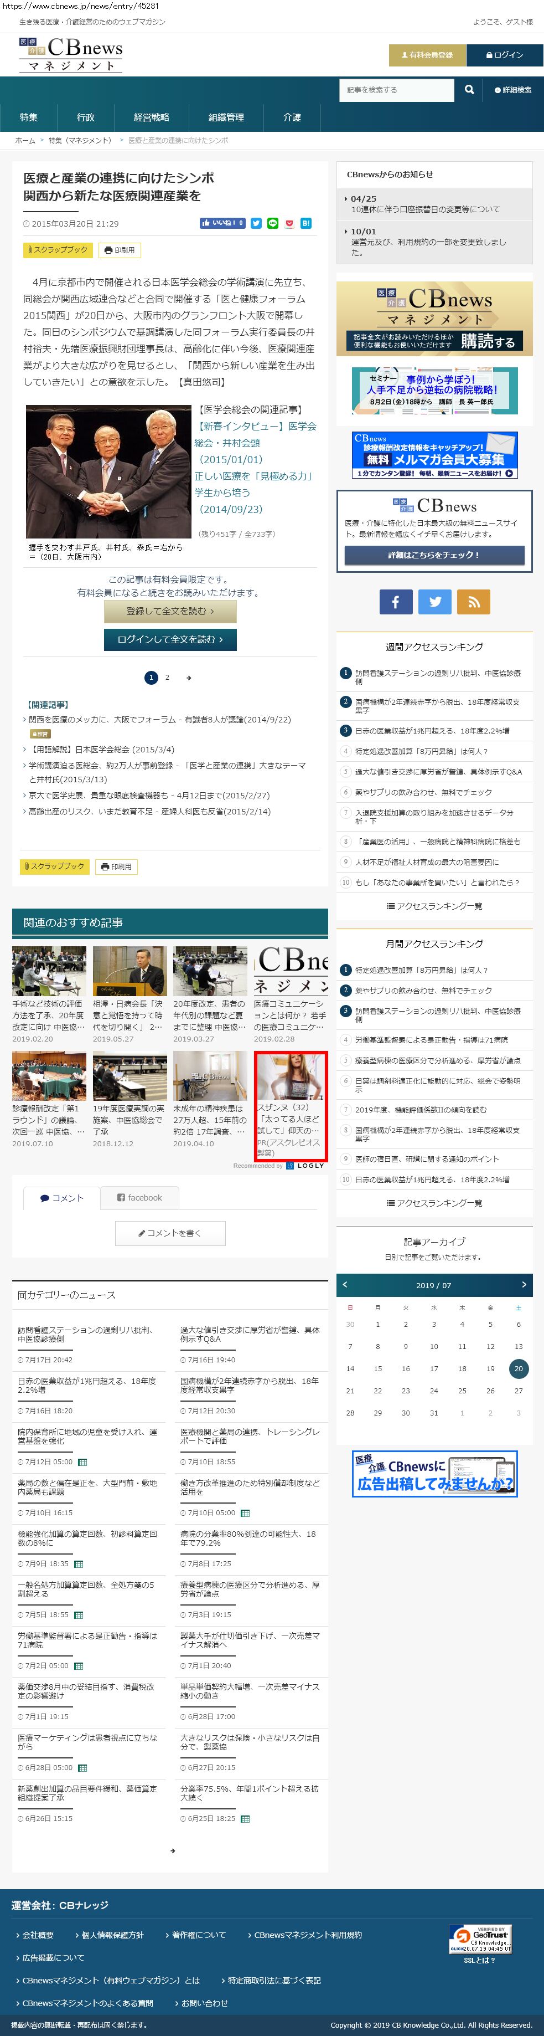
Task: Click コメントを書く button
Action: tap(170, 1233)
